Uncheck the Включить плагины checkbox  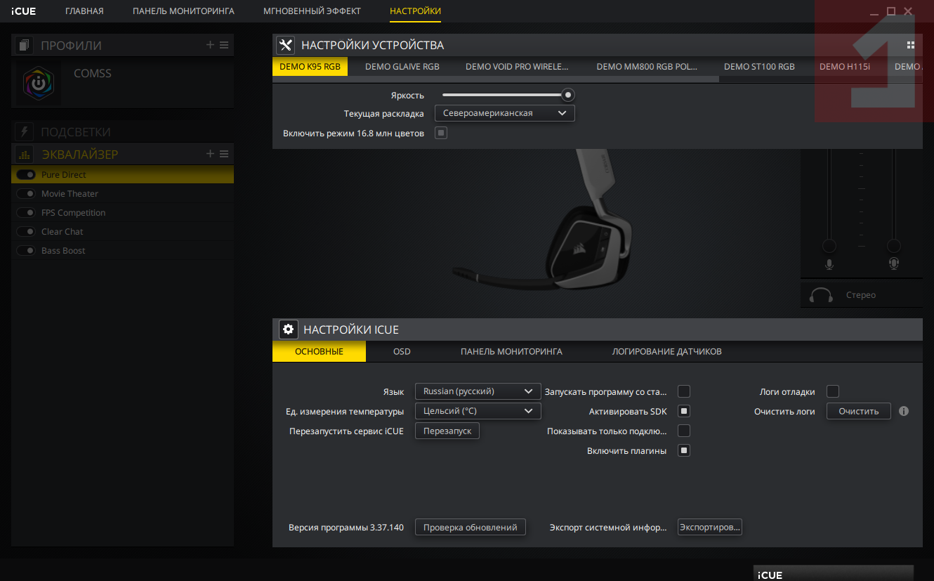[684, 450]
